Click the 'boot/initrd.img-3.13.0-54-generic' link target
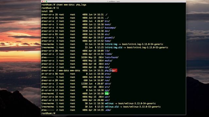The width and height of the screenshot is (209, 117). (142, 44)
